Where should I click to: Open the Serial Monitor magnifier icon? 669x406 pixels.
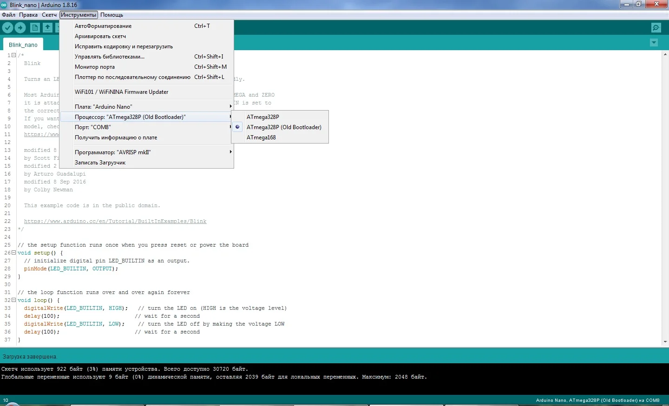[656, 28]
